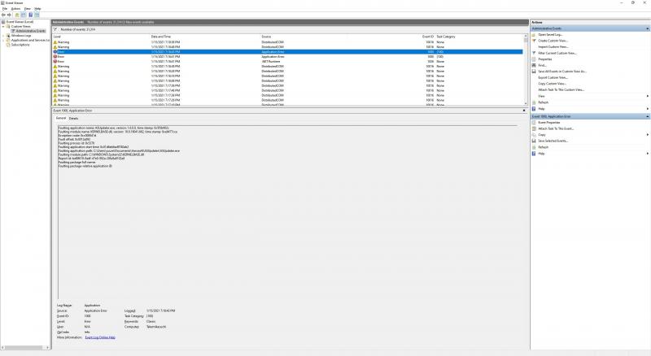The height and width of the screenshot is (356, 651).
Task: Click Attach Task To This Custom View
Action: [x=561, y=90]
